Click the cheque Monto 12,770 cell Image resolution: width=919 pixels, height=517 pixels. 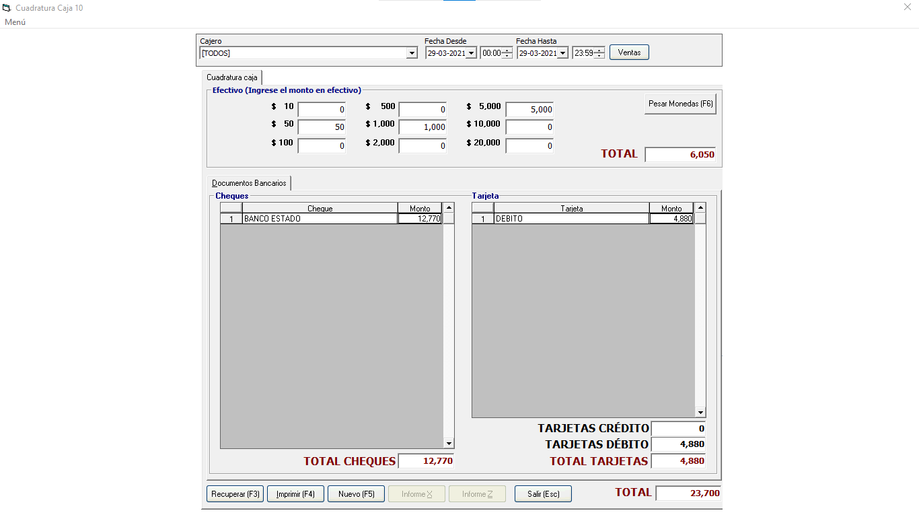tap(420, 219)
